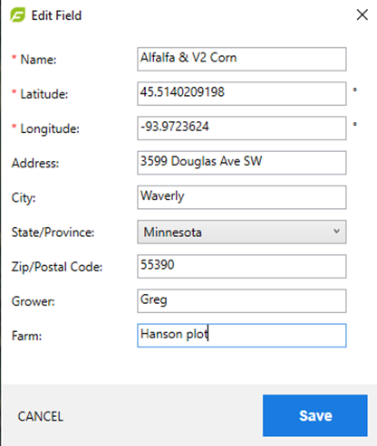Select the Latitude value field
The image size is (377, 446).
[242, 93]
